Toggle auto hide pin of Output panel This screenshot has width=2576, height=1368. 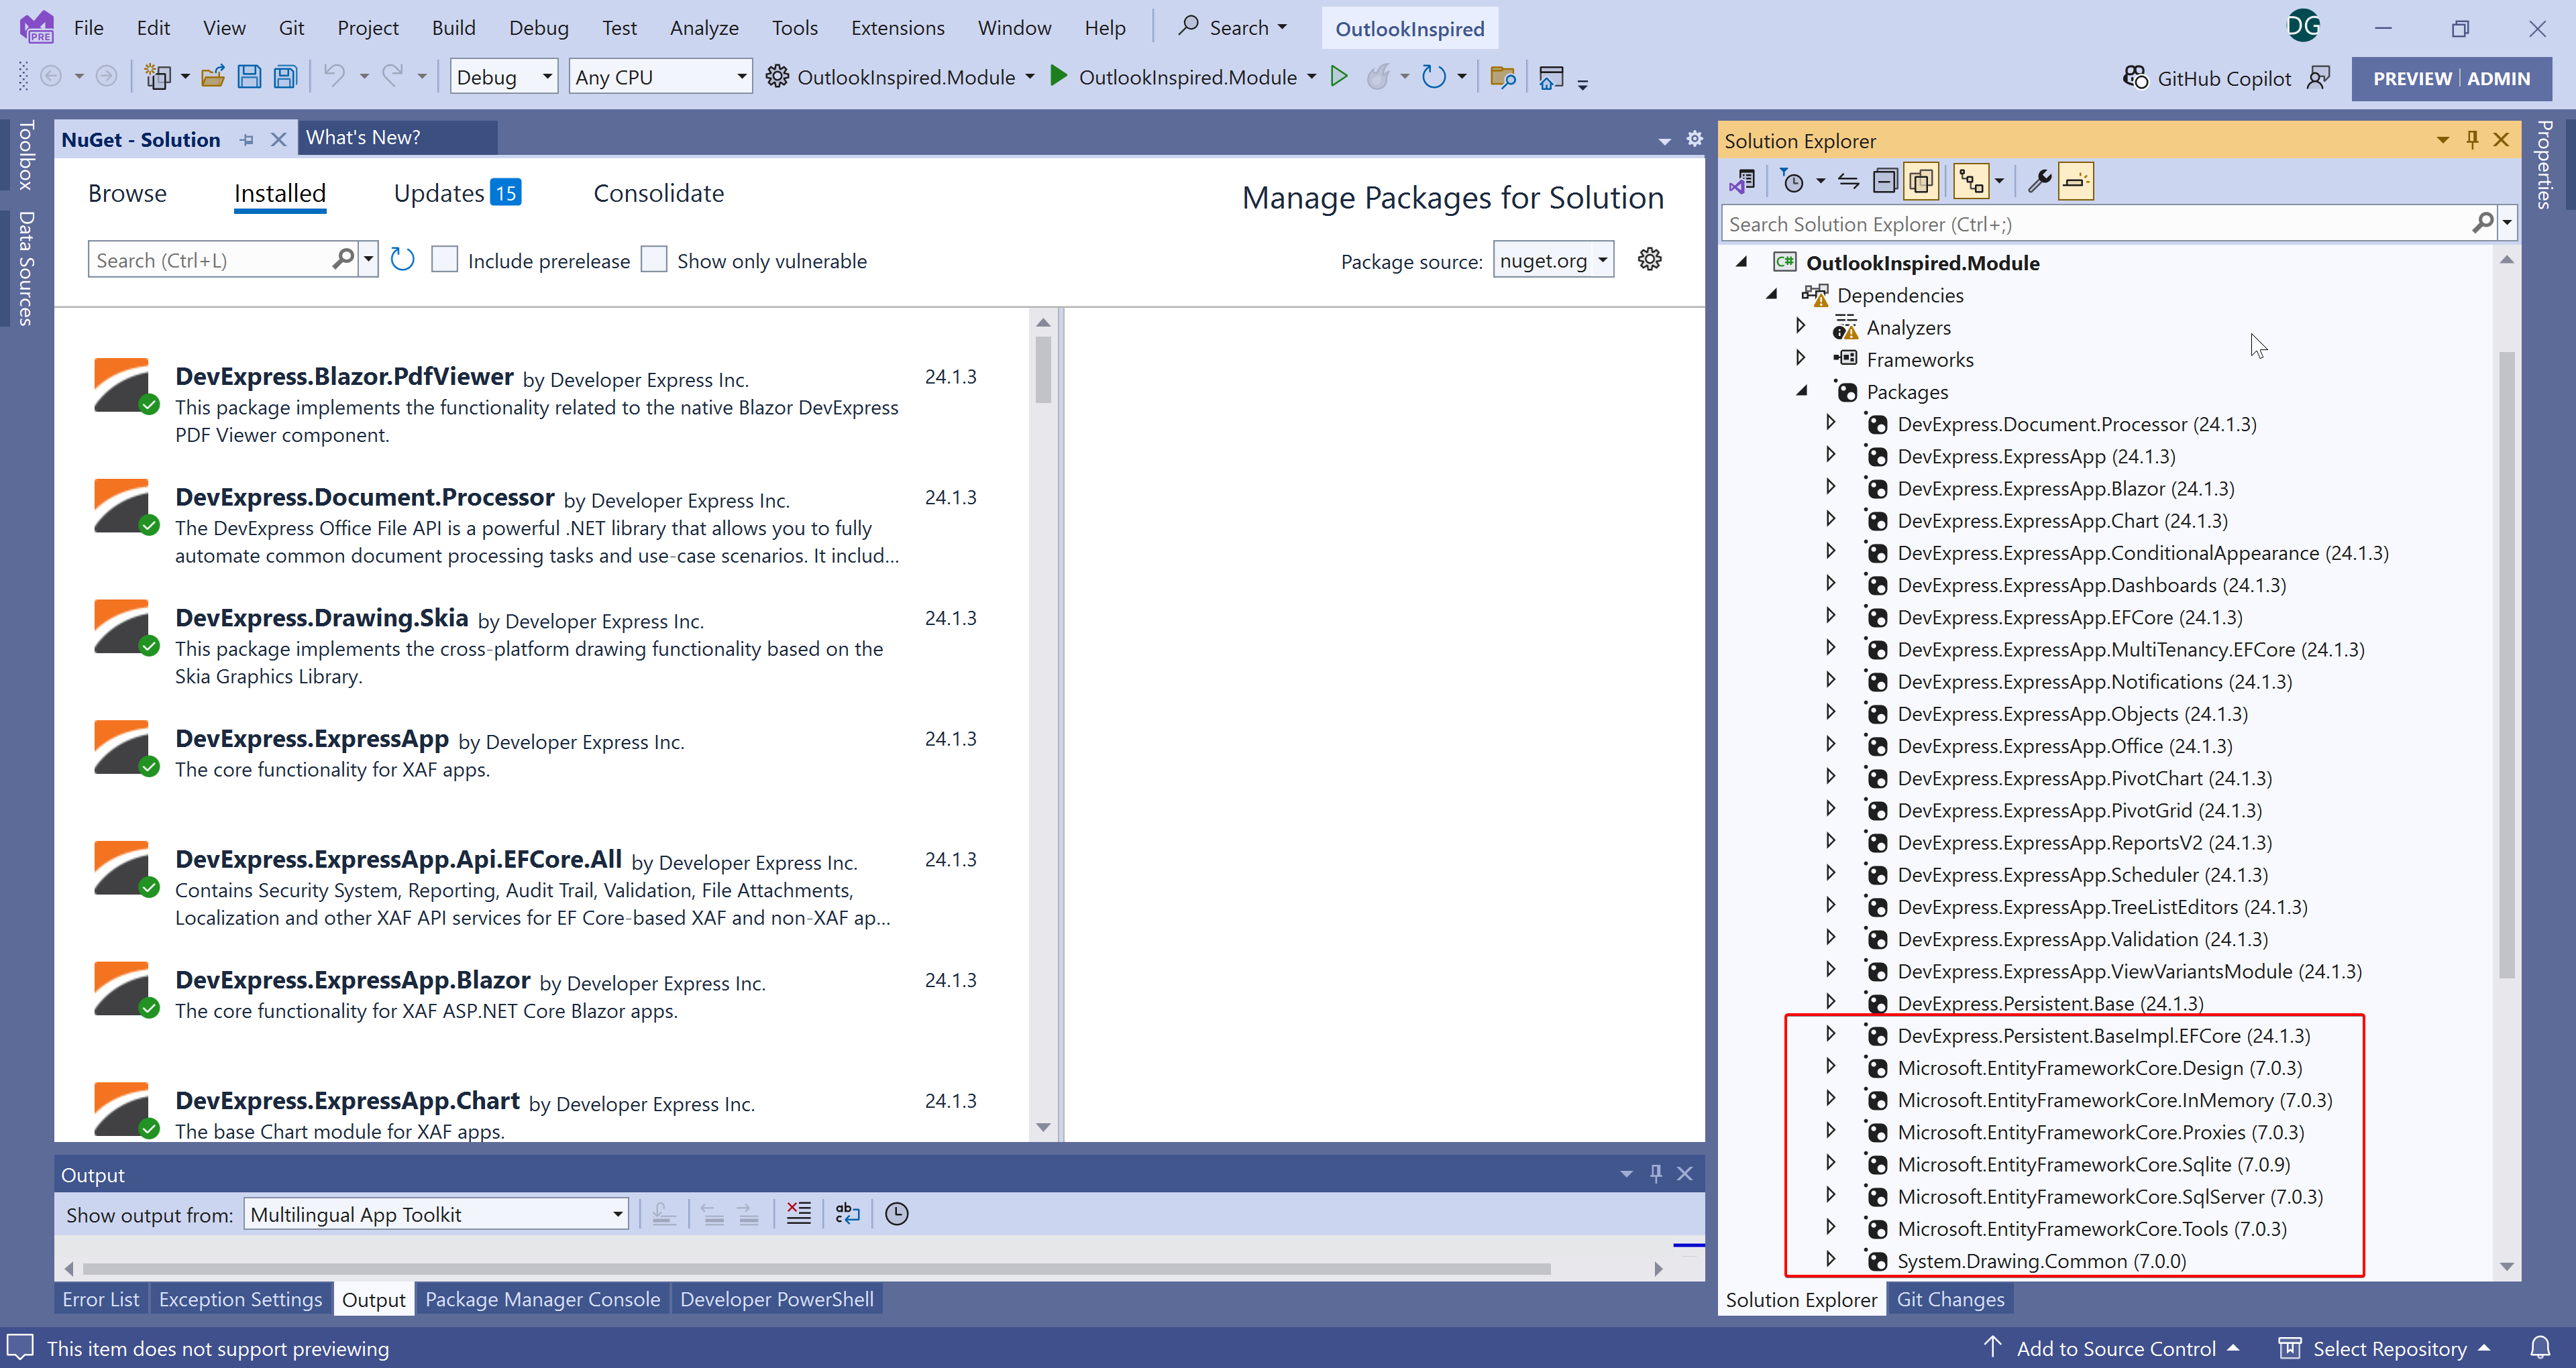(1656, 1174)
